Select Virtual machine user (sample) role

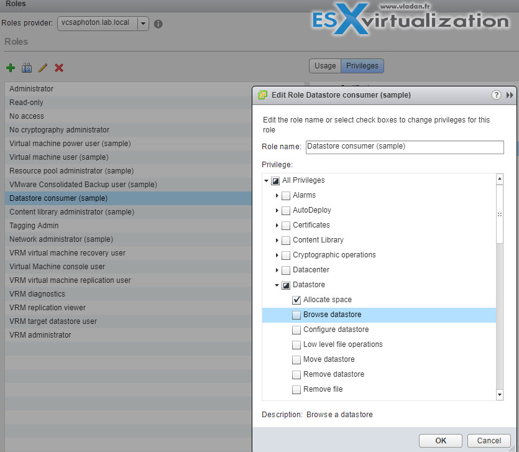(x=129, y=157)
